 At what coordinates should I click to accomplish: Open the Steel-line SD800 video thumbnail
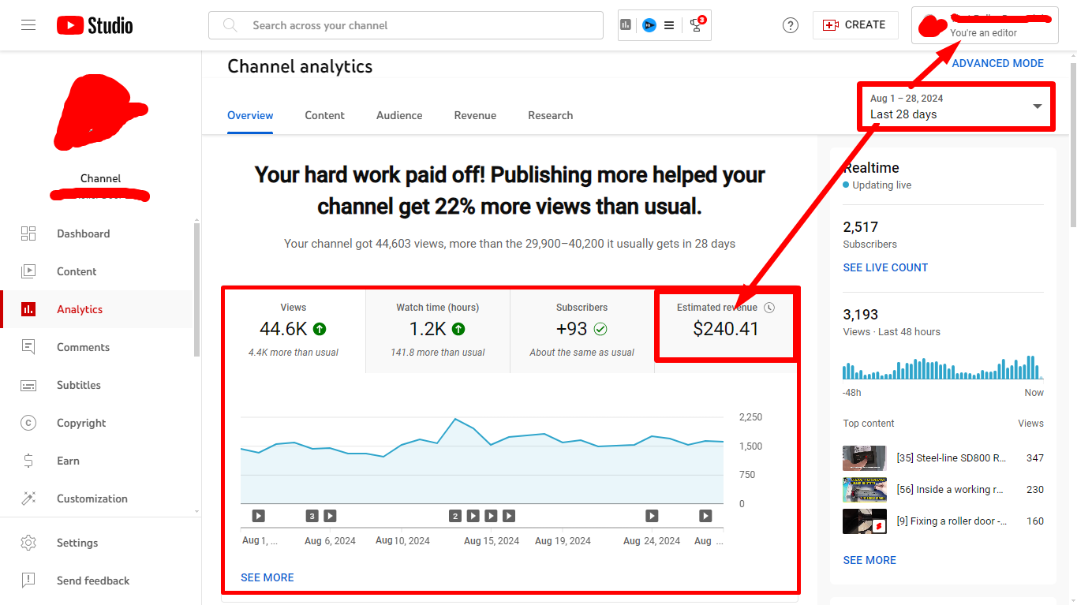pos(865,458)
